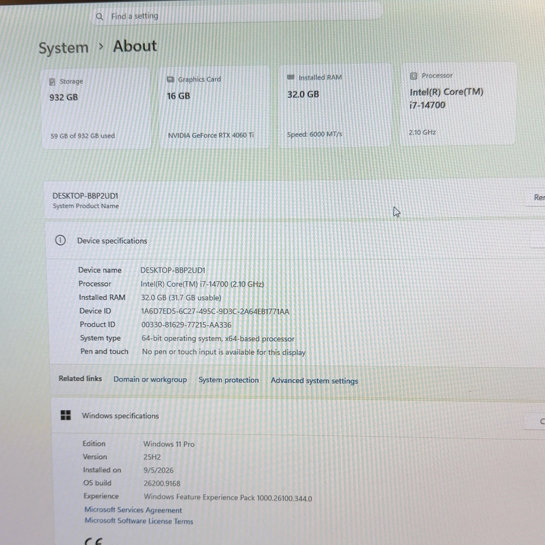Select the text "59 GB of 932 GB used"
The height and width of the screenshot is (545, 545).
tap(83, 136)
